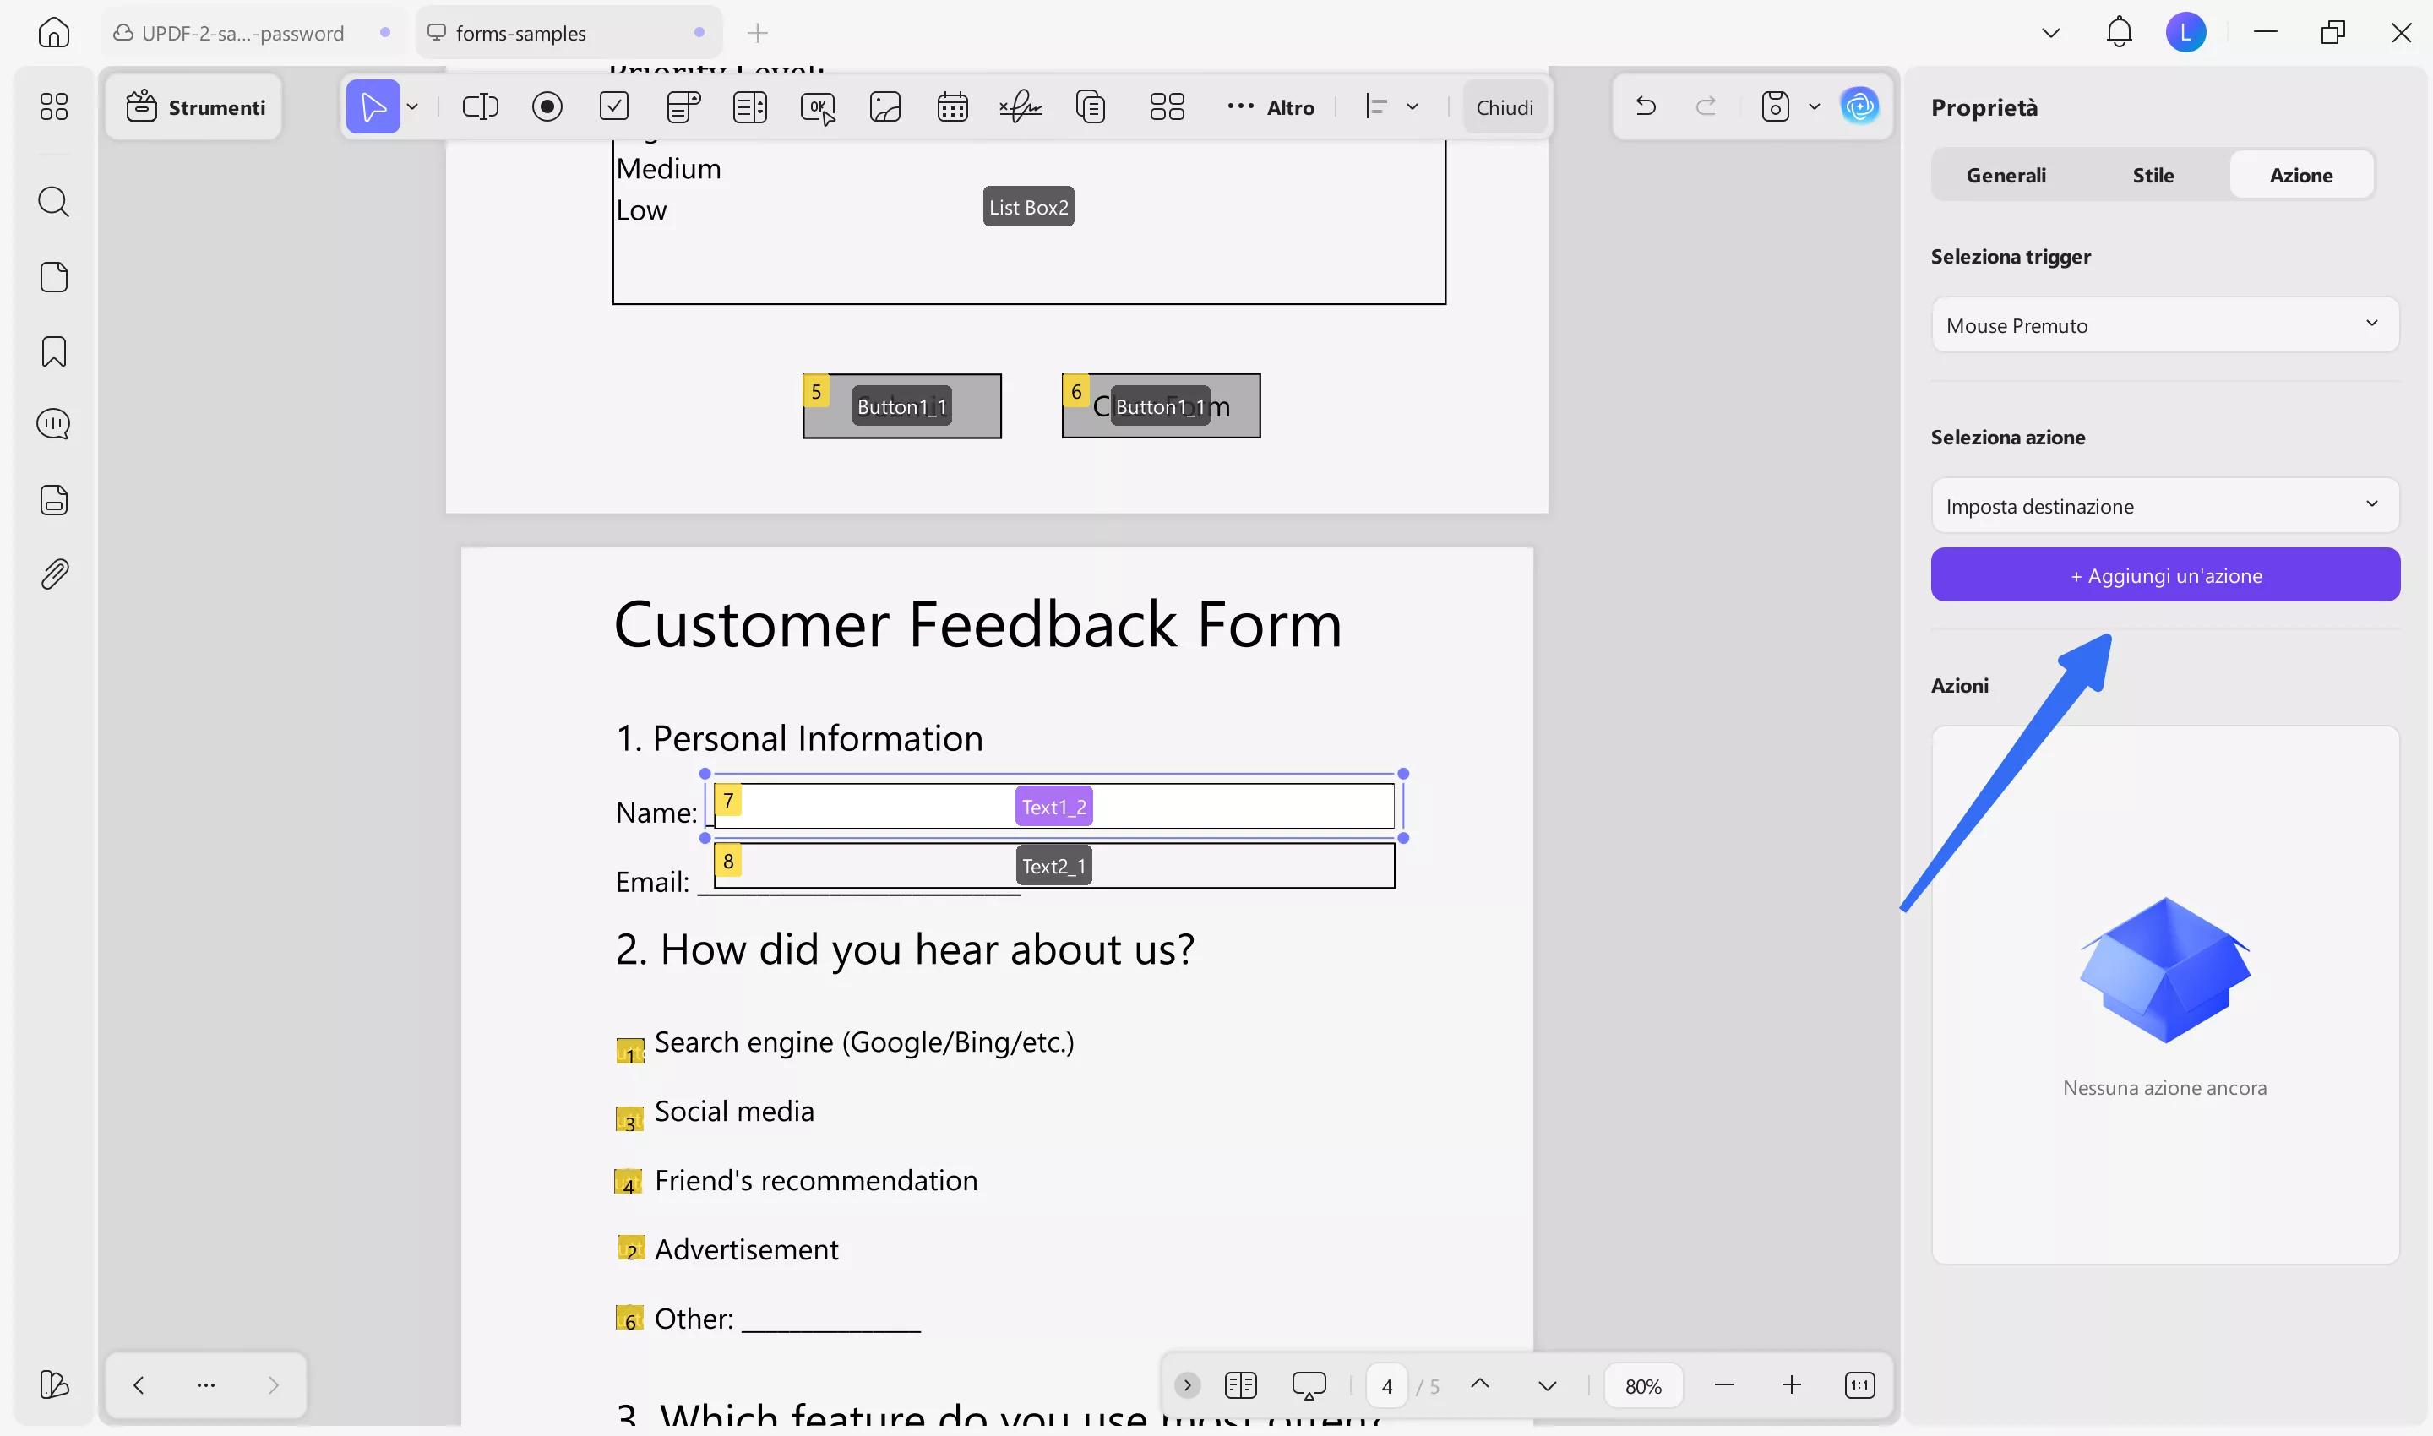Select the radio button form tool
Image resolution: width=2433 pixels, height=1436 pixels.
(547, 106)
